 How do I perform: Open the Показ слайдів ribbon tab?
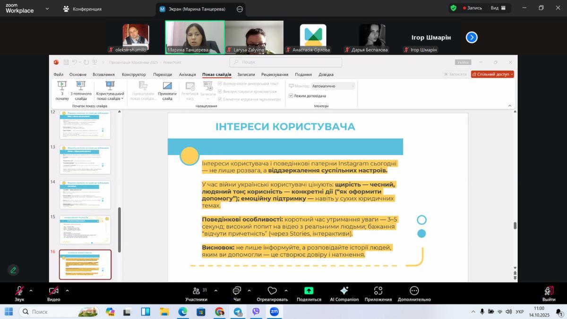click(x=216, y=75)
